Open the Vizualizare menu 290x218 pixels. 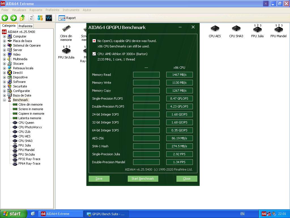pos(19,10)
